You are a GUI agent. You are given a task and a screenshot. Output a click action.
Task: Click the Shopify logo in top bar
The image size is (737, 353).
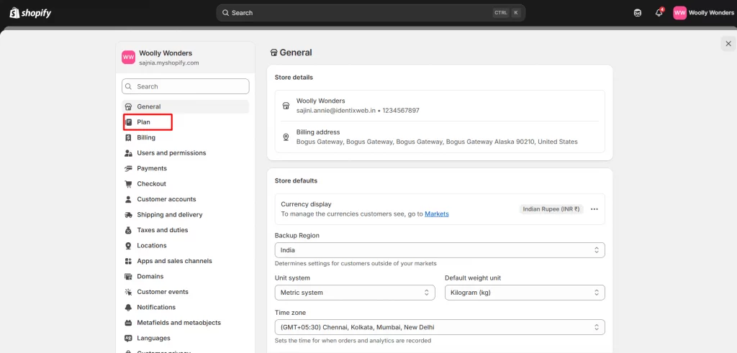coord(30,13)
